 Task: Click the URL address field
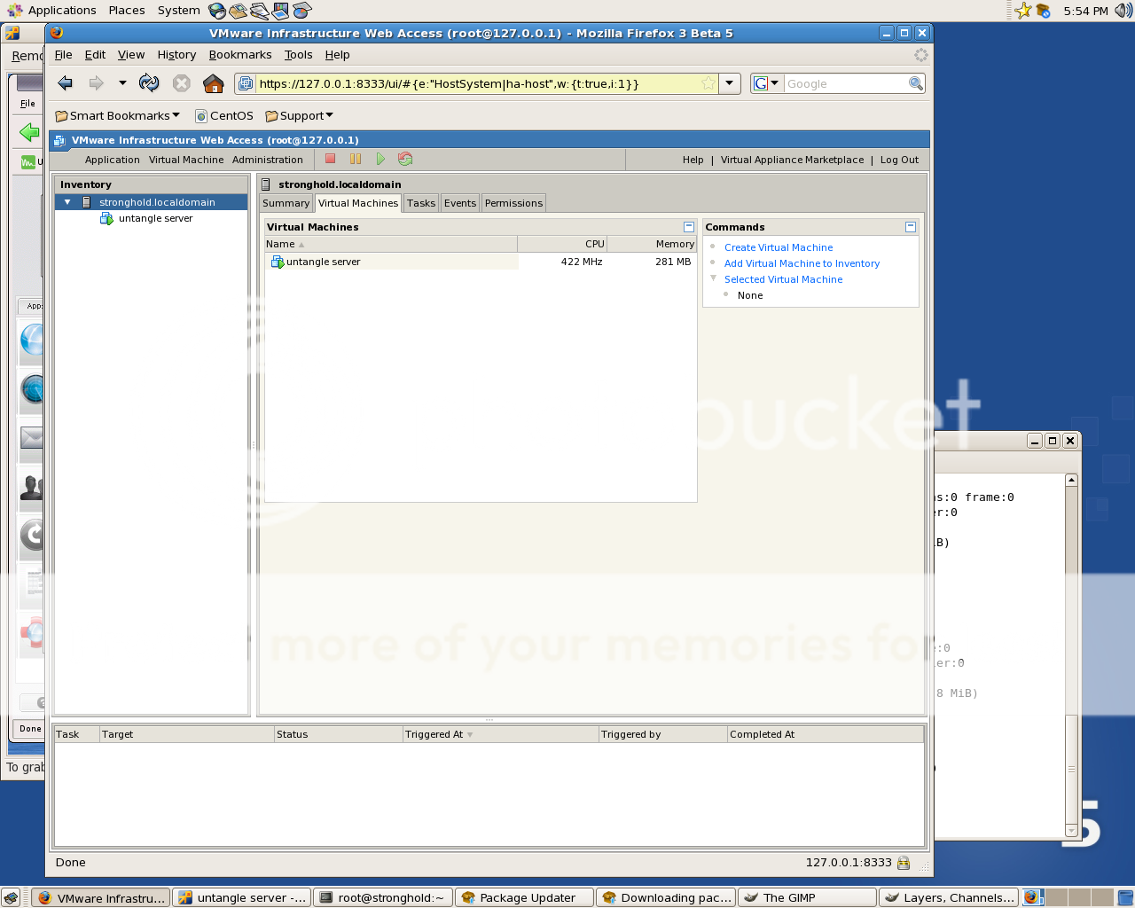point(477,83)
